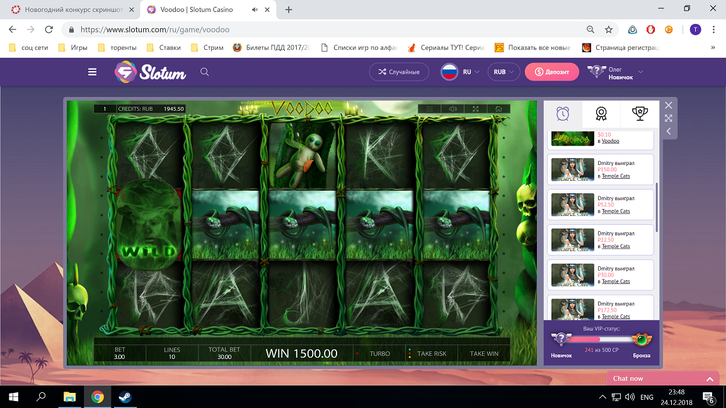Click Temple Cats thumbnail for ₽30.00 win
This screenshot has height=408, width=726.
(573, 275)
